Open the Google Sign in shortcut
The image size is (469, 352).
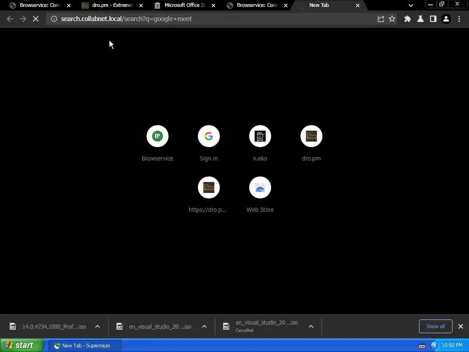(209, 143)
